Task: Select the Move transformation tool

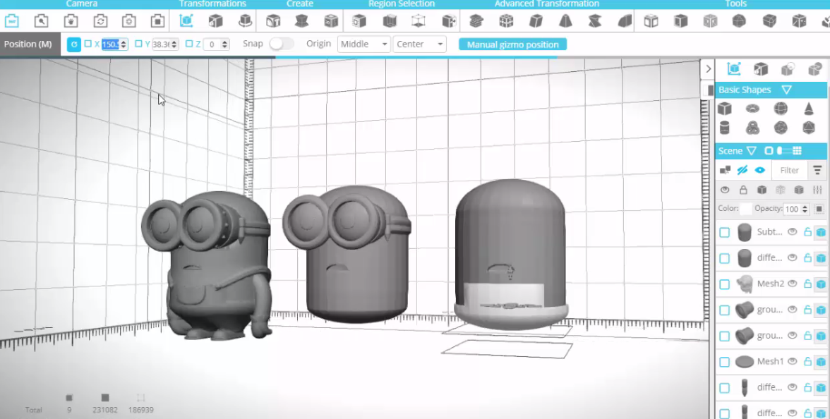Action: click(x=186, y=21)
